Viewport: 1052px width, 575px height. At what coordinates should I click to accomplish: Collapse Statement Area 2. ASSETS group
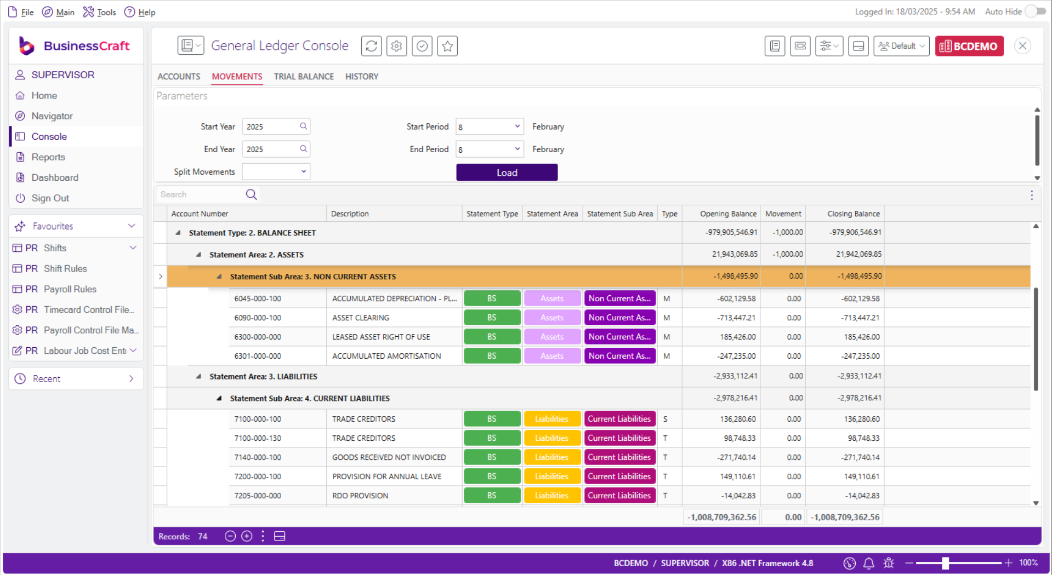(198, 255)
